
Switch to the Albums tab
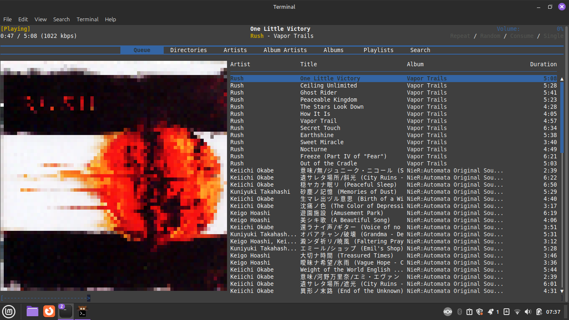[x=334, y=50]
